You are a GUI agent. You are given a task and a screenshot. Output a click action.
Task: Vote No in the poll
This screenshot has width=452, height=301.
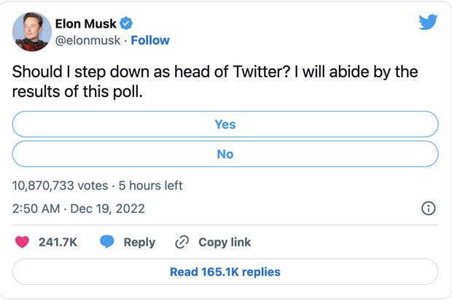(x=225, y=154)
